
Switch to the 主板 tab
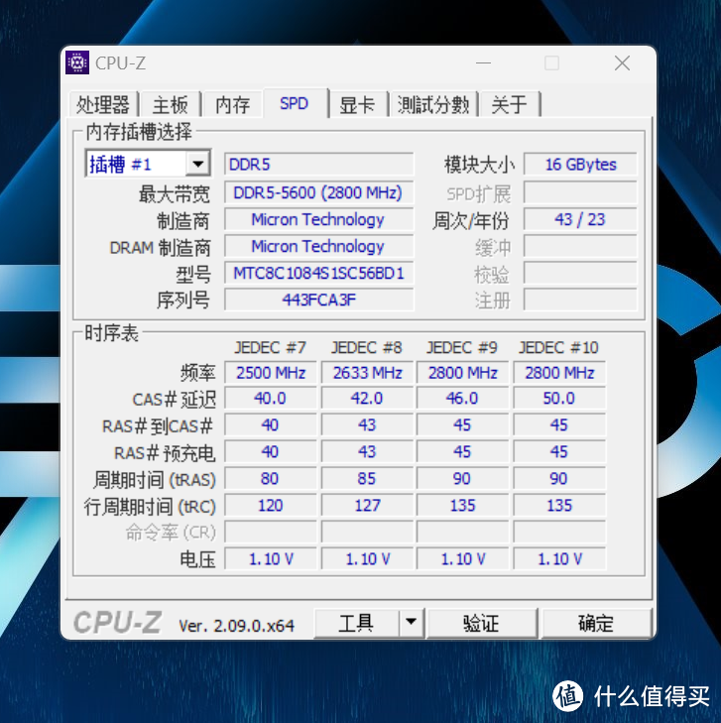point(171,105)
